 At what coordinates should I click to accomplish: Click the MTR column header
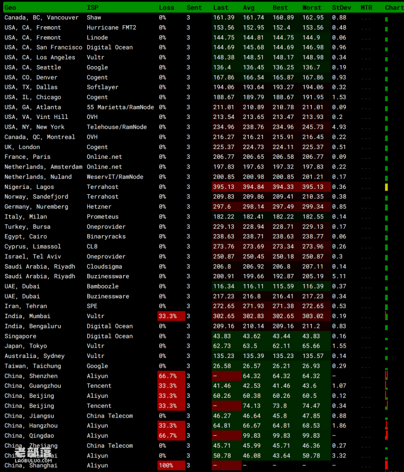(x=366, y=8)
